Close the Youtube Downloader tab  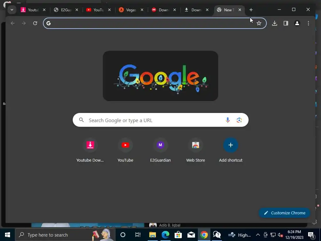pos(44,10)
